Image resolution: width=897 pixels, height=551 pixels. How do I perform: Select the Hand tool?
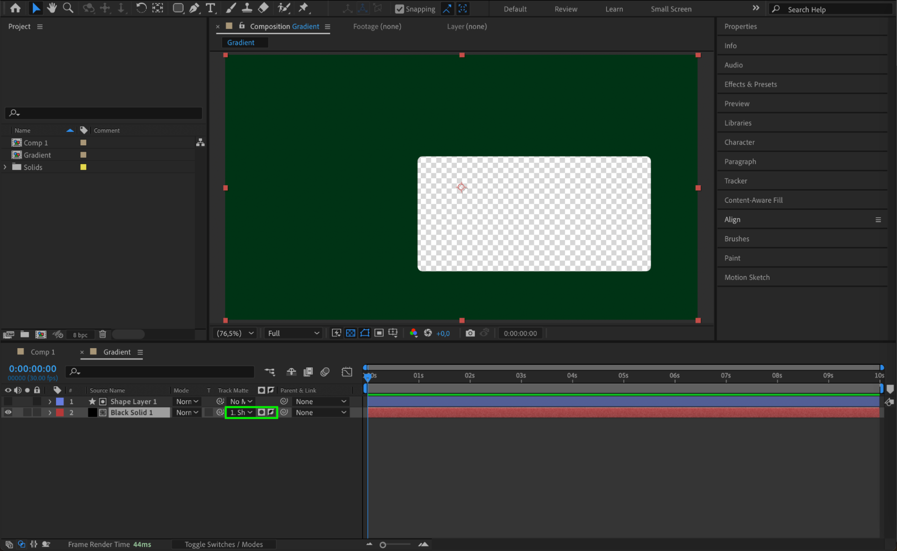52,8
